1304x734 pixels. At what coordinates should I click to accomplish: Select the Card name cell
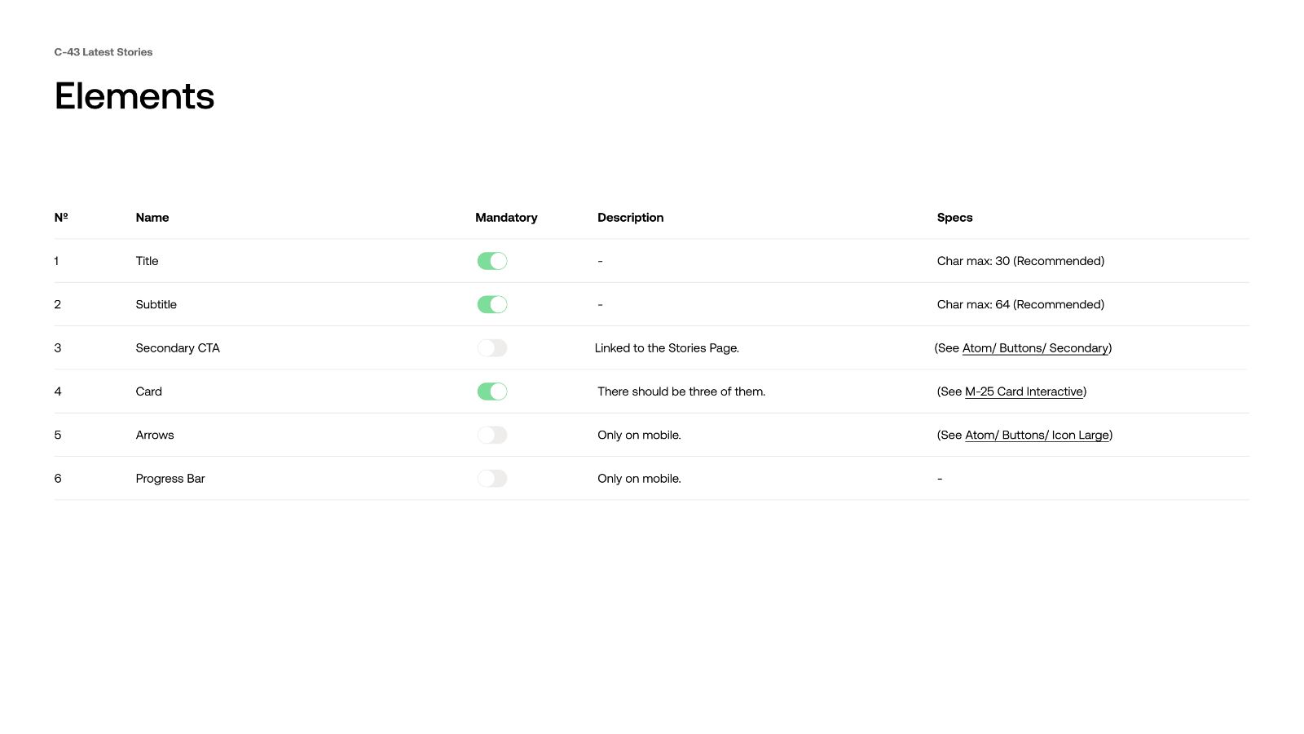click(x=149, y=391)
